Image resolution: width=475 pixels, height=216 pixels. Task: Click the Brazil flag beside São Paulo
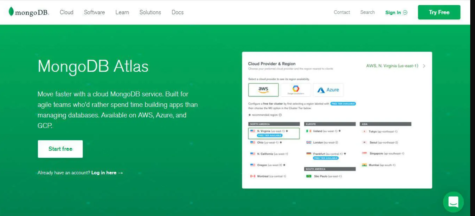click(x=309, y=176)
